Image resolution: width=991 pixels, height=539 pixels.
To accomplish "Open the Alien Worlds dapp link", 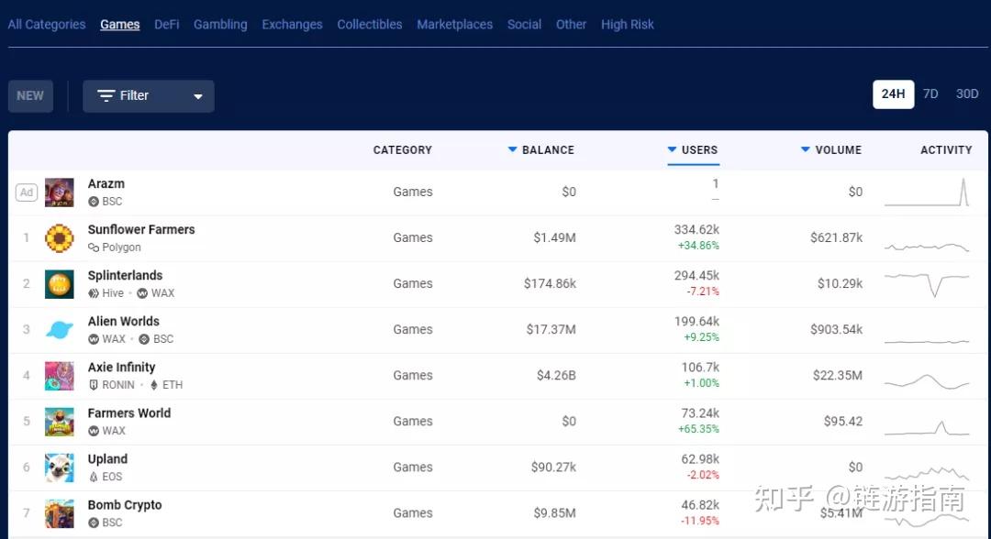I will (x=124, y=321).
